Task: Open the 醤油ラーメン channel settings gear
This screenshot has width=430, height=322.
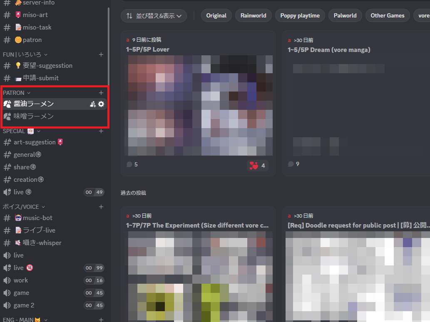Action: point(101,104)
